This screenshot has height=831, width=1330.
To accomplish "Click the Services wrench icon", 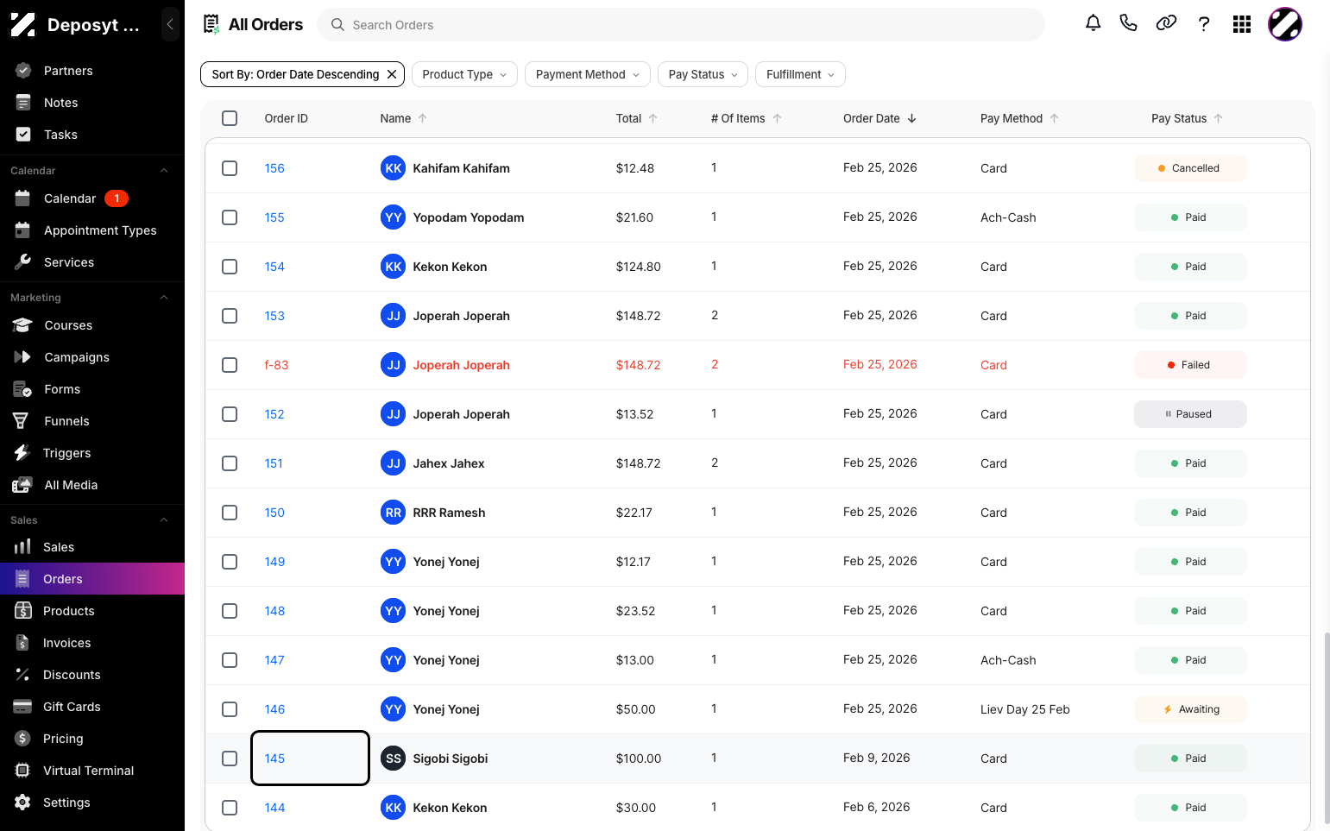I will click(23, 262).
